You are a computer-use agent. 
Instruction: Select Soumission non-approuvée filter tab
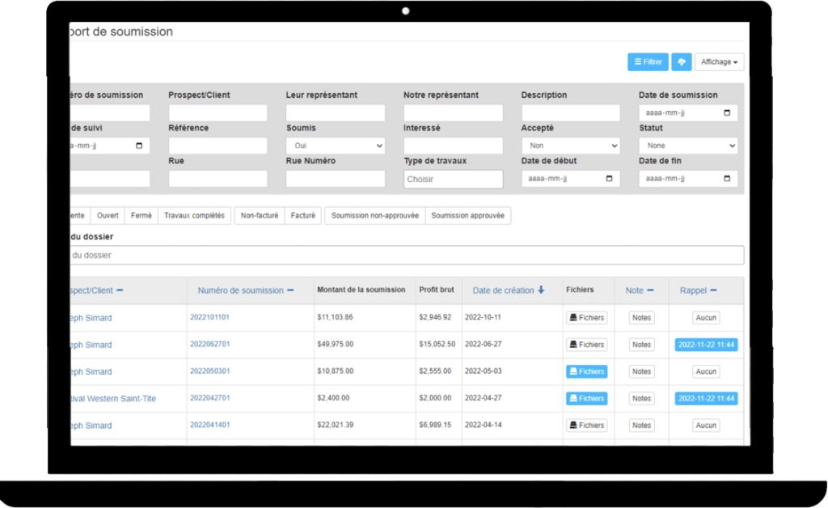(x=374, y=216)
